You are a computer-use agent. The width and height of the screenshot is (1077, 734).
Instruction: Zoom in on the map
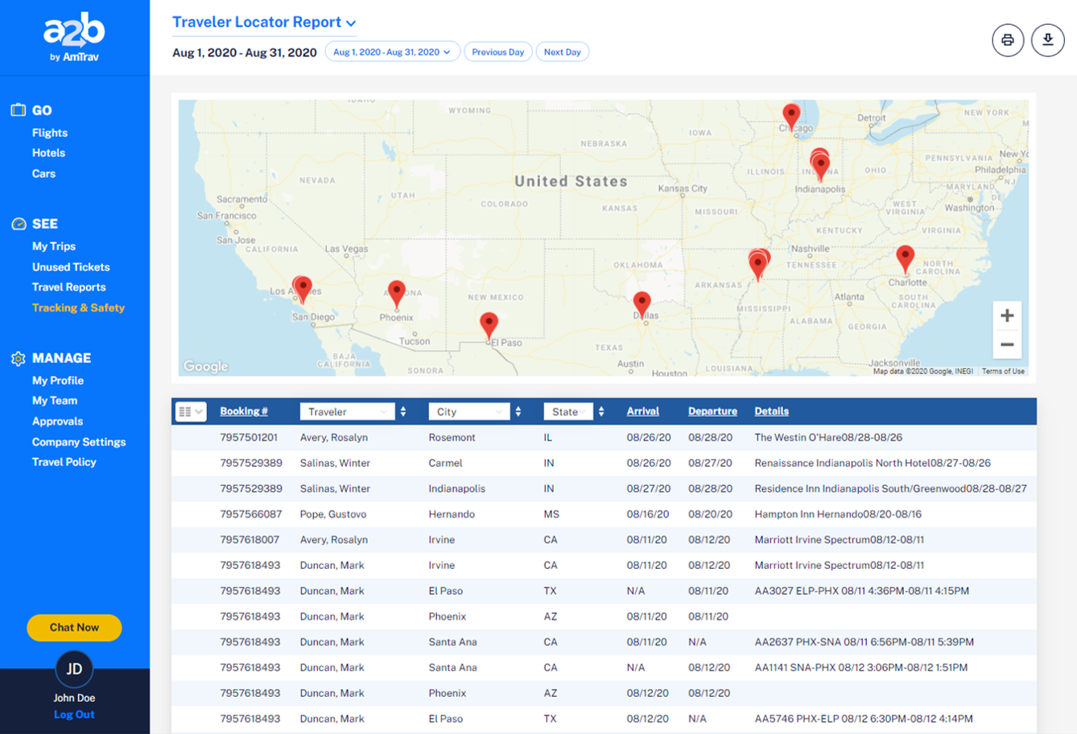point(1006,315)
